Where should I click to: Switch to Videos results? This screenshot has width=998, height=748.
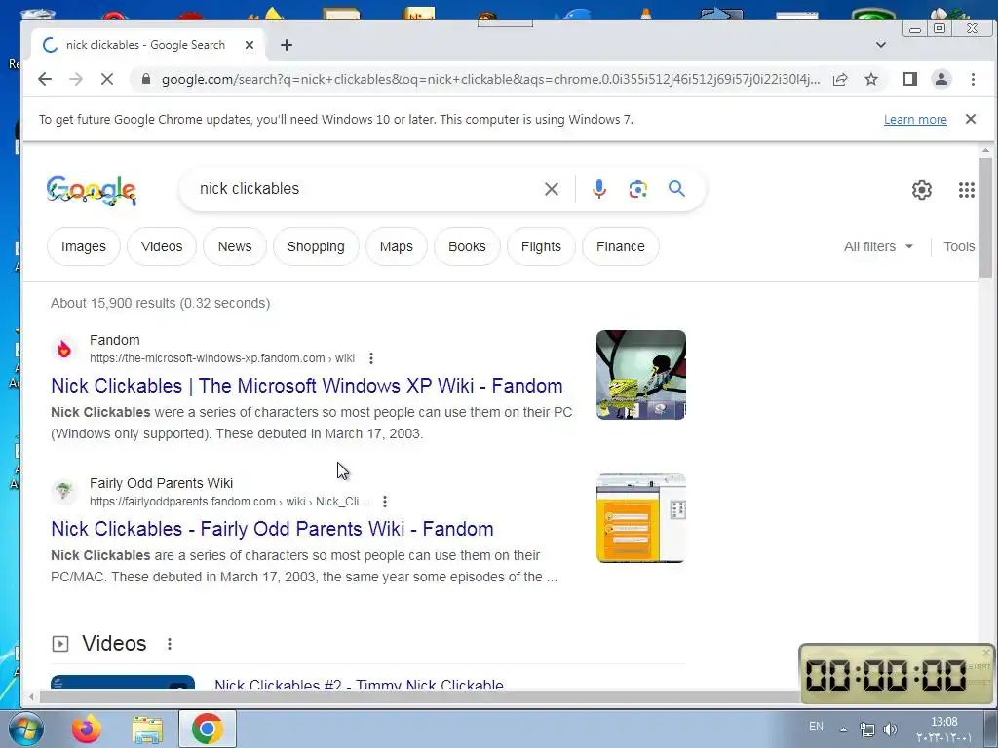pos(162,246)
